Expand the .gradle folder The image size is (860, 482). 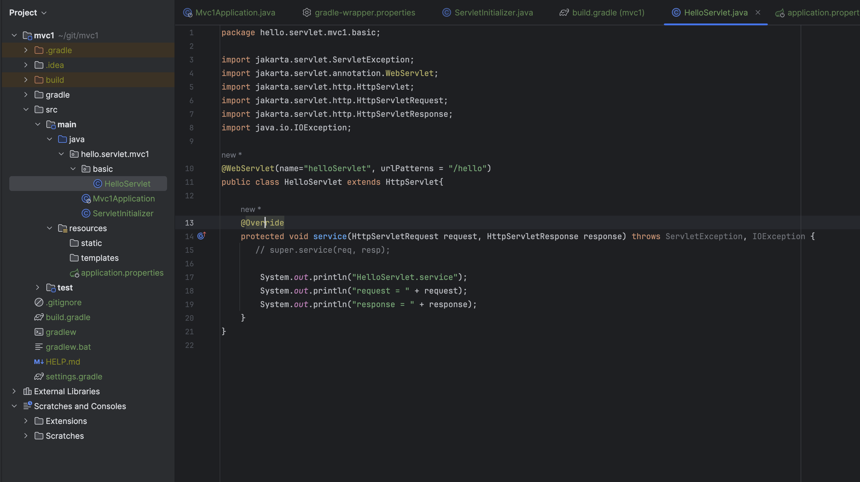[x=26, y=50]
